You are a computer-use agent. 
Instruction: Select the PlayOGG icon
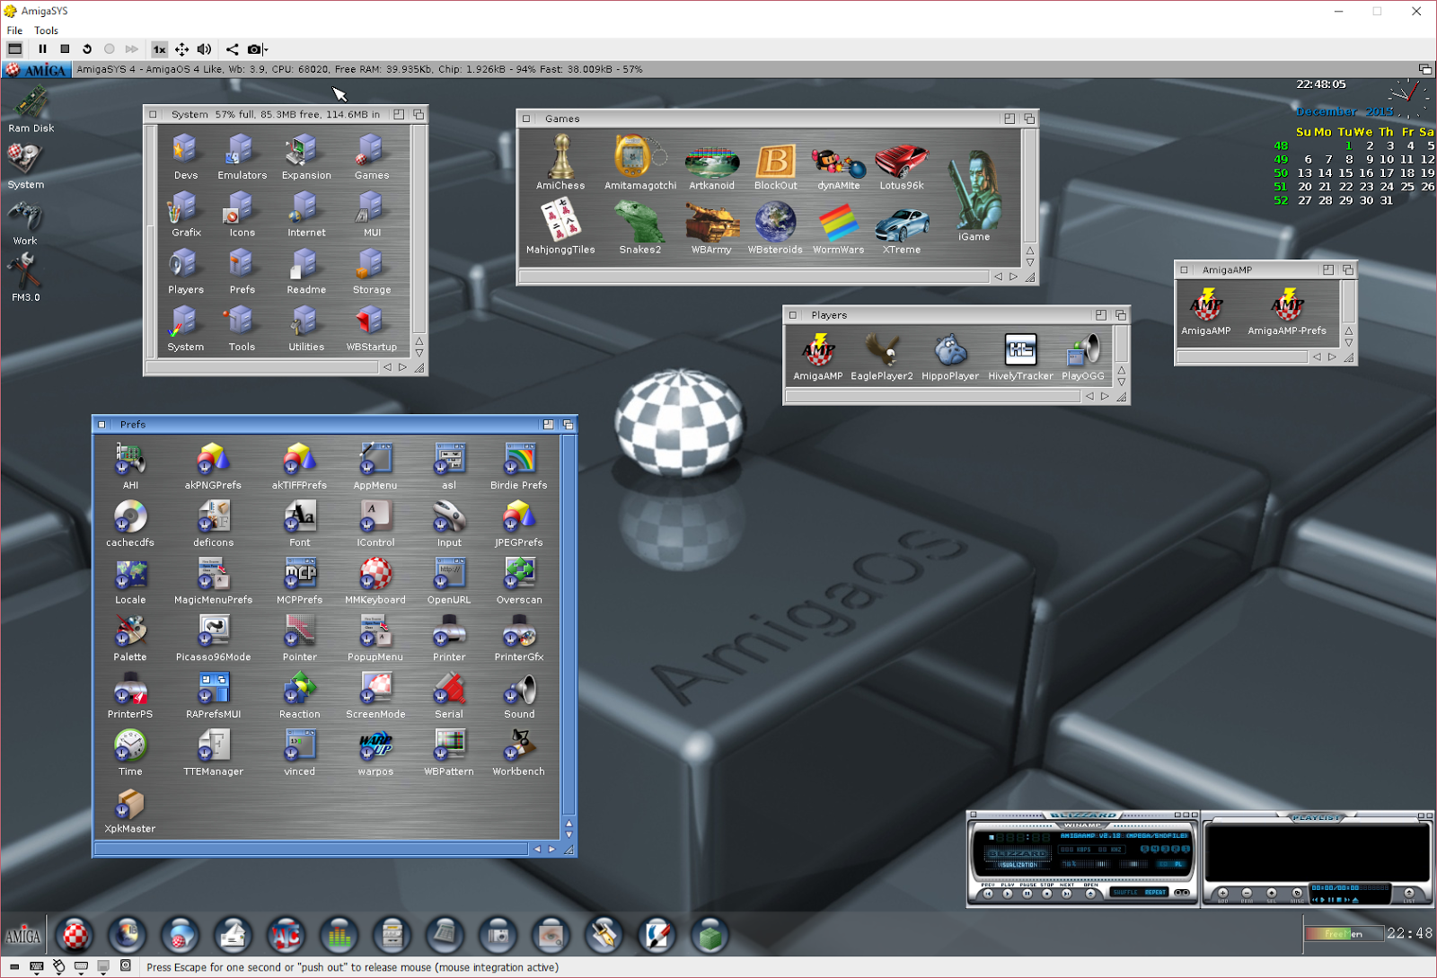1083,357
